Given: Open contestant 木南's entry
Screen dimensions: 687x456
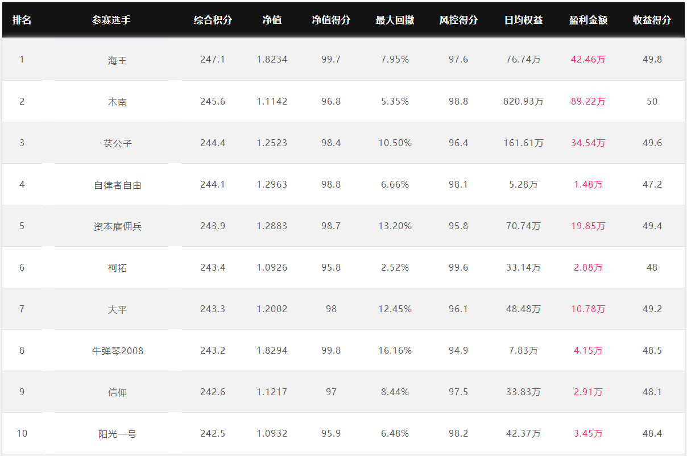Looking at the screenshot, I should pyautogui.click(x=118, y=102).
